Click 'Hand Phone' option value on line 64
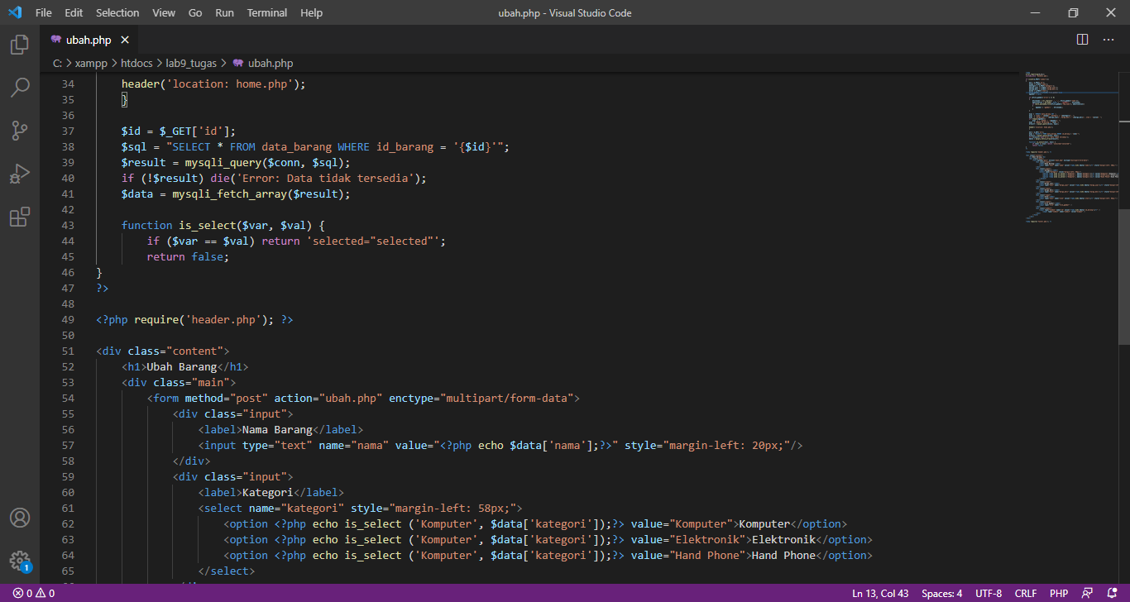Screen dimensions: 1130x602 click(707, 555)
